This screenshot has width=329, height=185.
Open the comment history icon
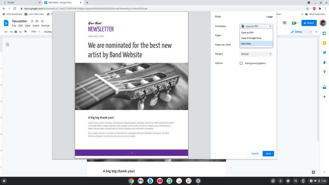click(285, 23)
